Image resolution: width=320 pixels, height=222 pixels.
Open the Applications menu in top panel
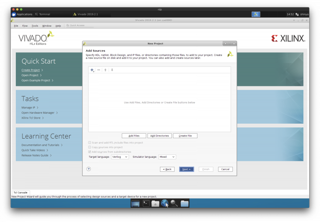(x=22, y=14)
